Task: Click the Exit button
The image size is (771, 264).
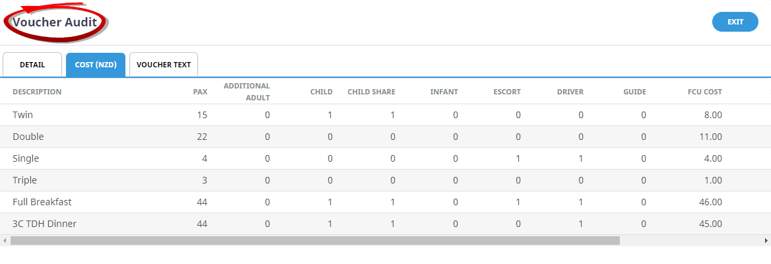Action: point(735,22)
